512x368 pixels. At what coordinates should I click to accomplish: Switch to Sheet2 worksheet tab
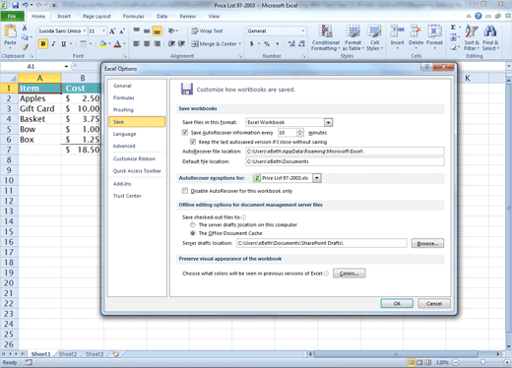coord(68,354)
